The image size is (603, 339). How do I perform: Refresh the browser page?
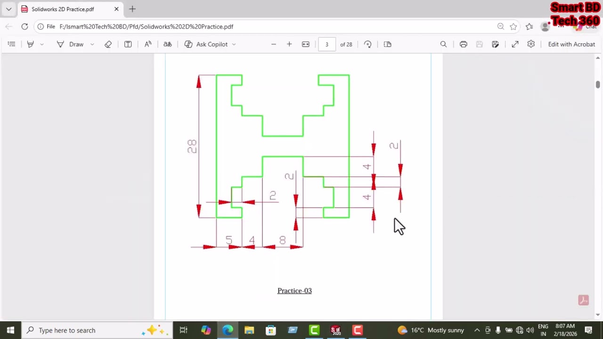coord(24,26)
